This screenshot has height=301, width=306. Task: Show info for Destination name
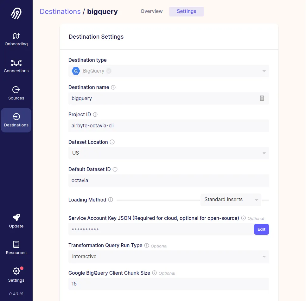pos(113,87)
